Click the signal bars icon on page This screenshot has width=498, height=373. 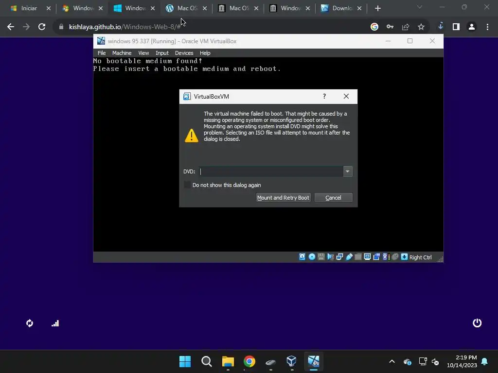point(55,323)
